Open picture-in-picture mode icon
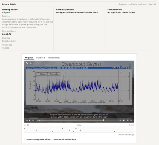 [x=30, y=63]
